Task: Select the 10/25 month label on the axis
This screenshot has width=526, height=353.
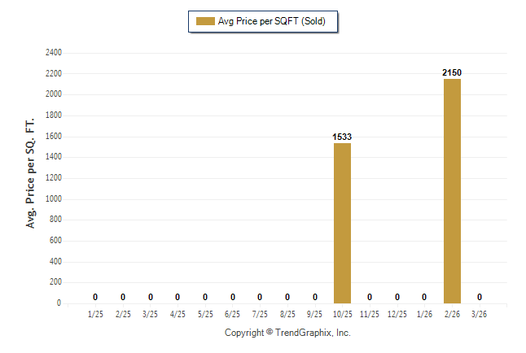Action: click(342, 314)
